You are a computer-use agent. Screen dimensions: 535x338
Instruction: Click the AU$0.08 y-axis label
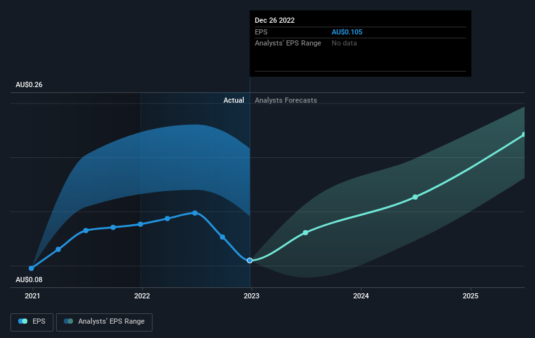tap(29, 279)
